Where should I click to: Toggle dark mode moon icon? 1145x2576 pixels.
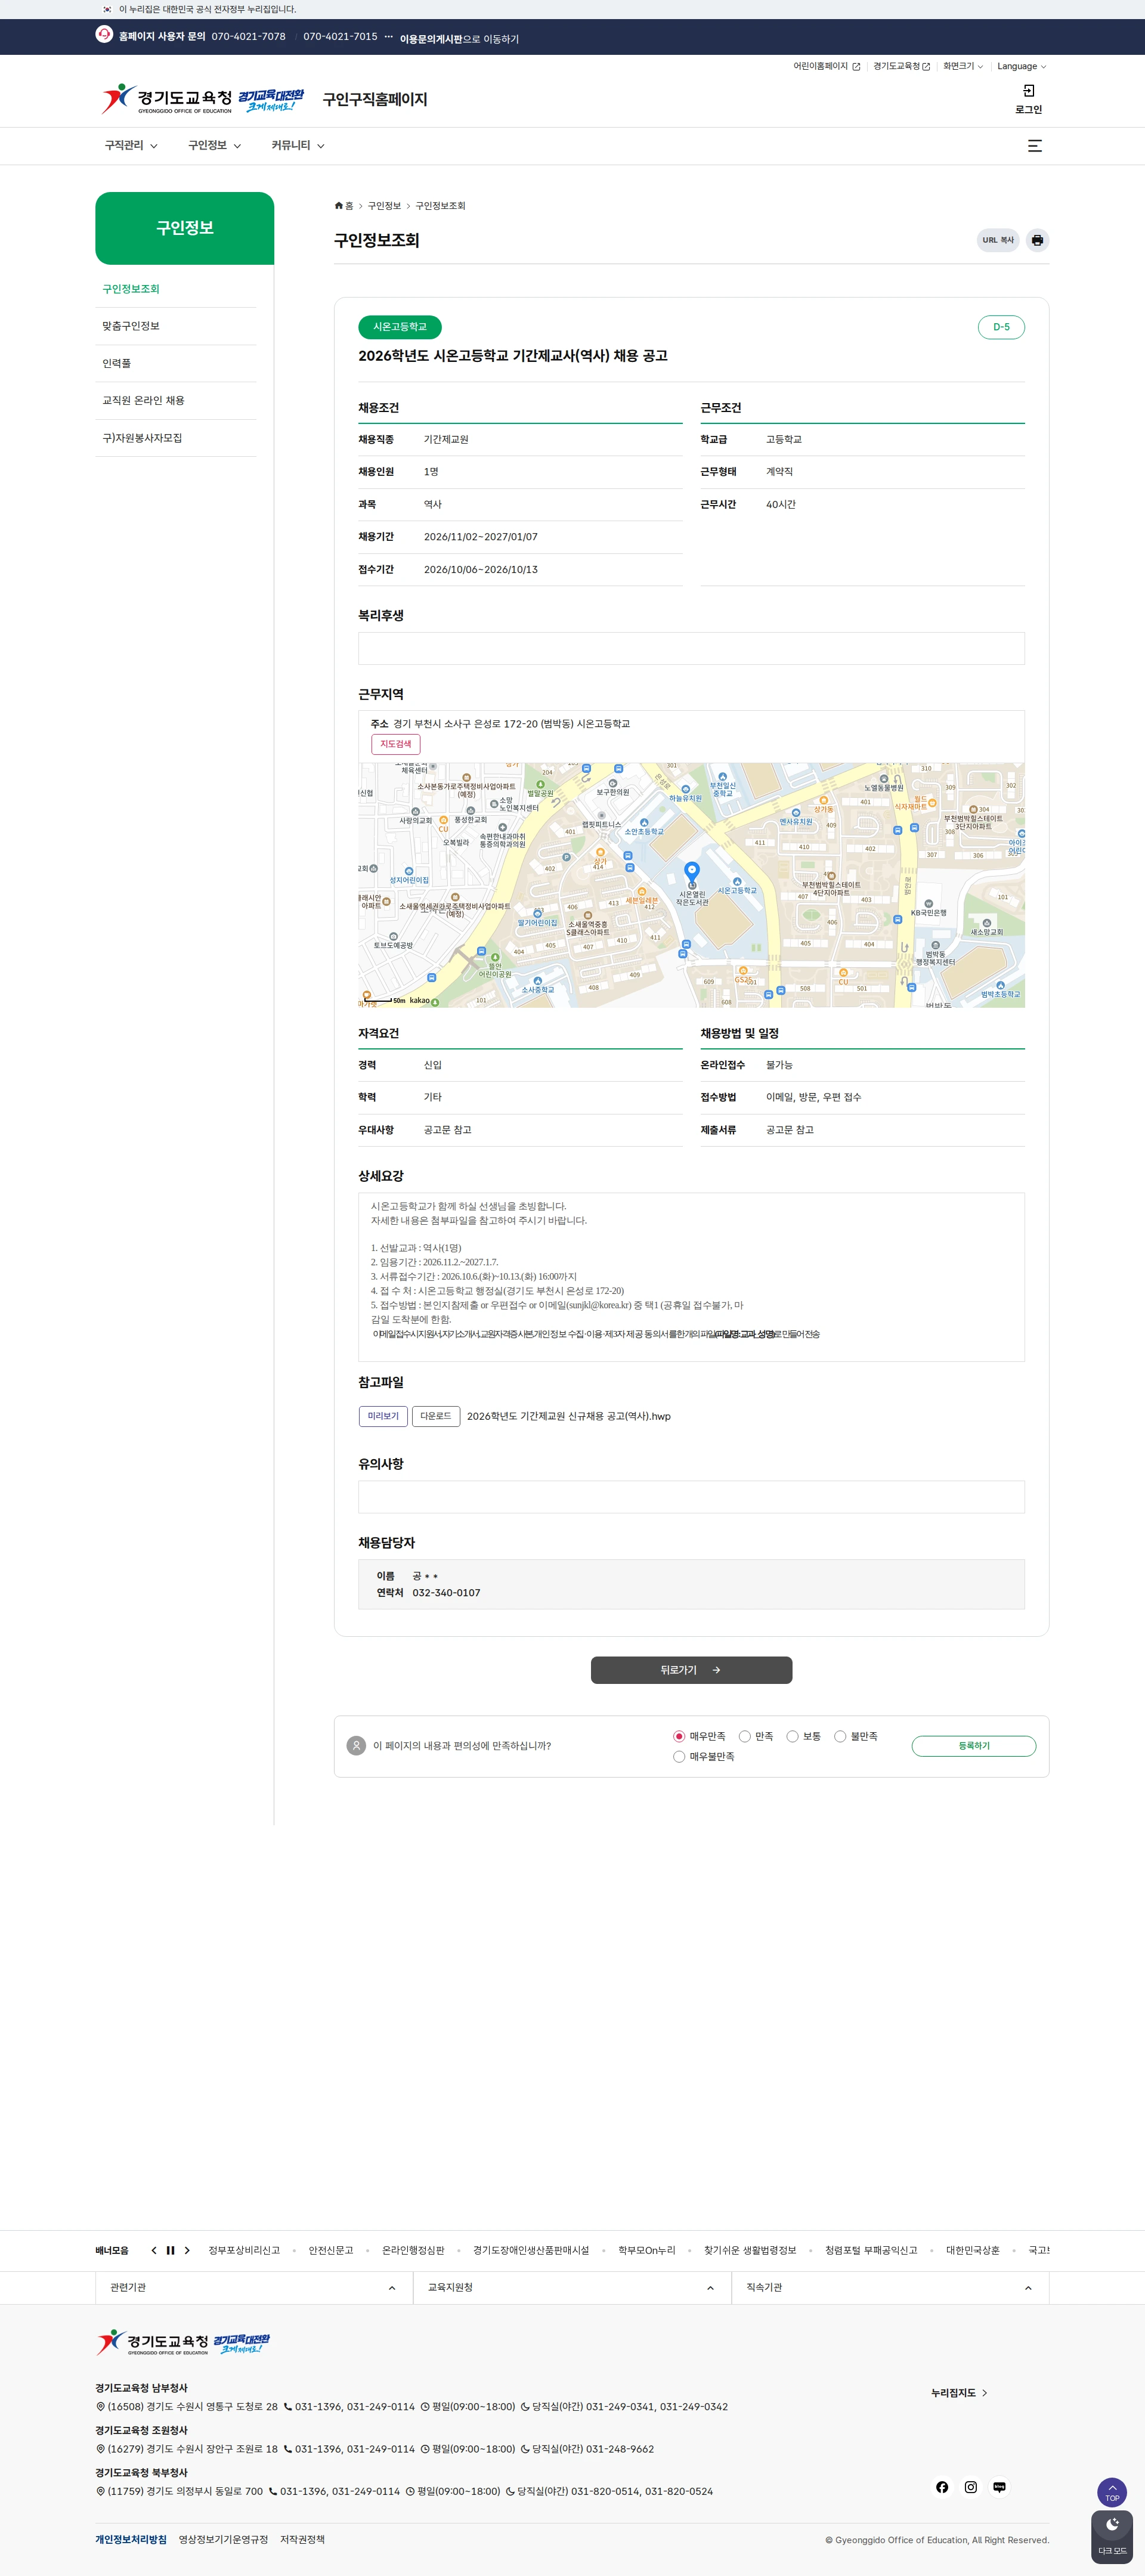[x=1112, y=2537]
